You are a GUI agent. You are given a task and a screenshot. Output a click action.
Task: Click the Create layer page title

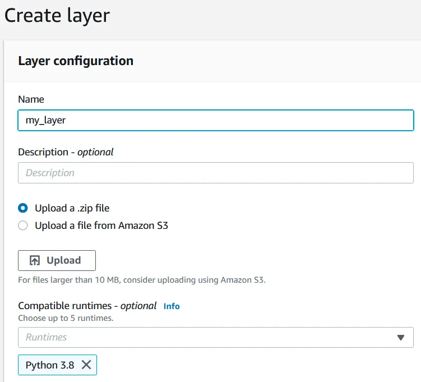point(57,16)
